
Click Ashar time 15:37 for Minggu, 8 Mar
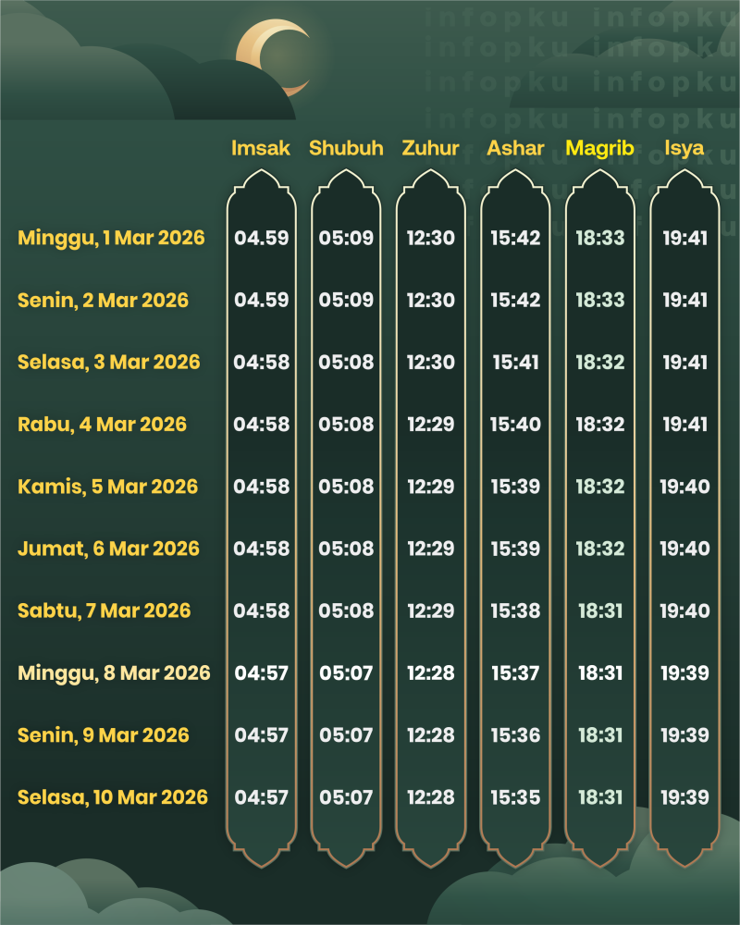515,673
